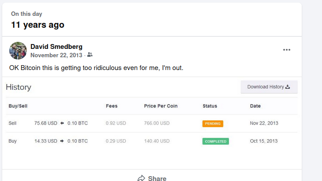Open David Smedberg's profile name link

point(56,47)
